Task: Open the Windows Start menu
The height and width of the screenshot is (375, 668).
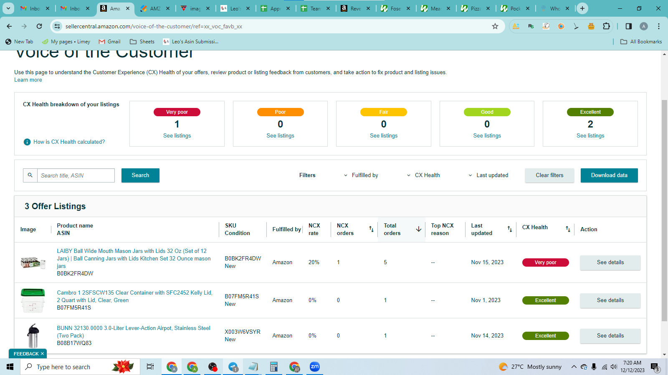Action: click(10, 367)
